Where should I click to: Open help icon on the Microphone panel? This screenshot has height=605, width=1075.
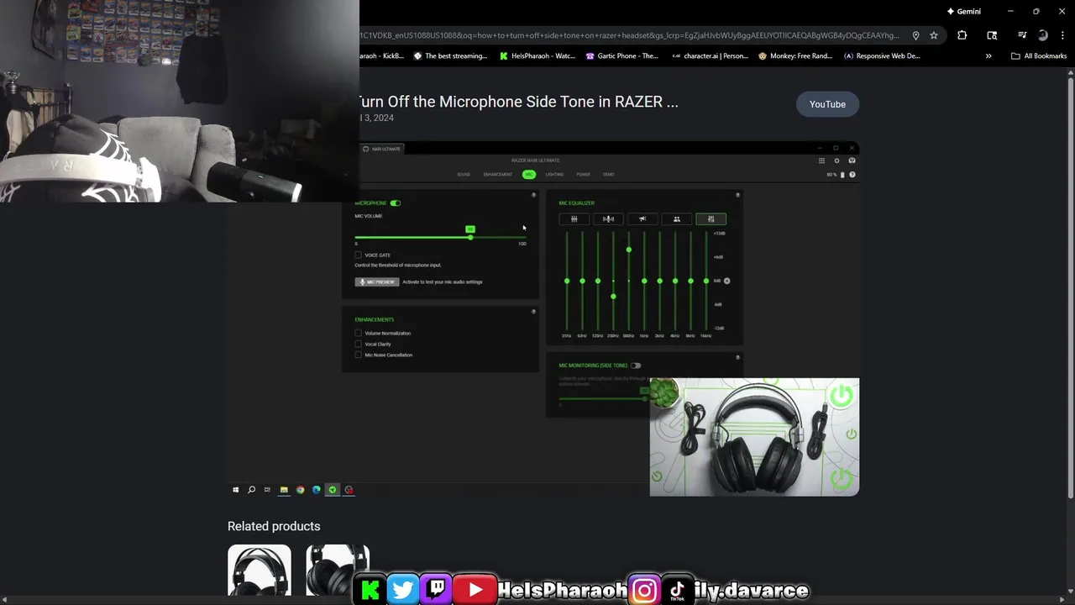(x=533, y=195)
